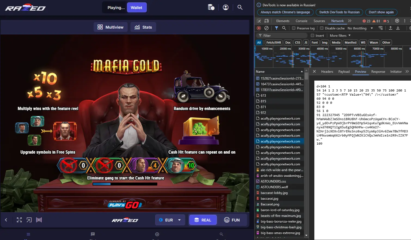Show more request detail tabs via the chevrons after Initiator
This screenshot has width=411, height=240.
(x=407, y=71)
